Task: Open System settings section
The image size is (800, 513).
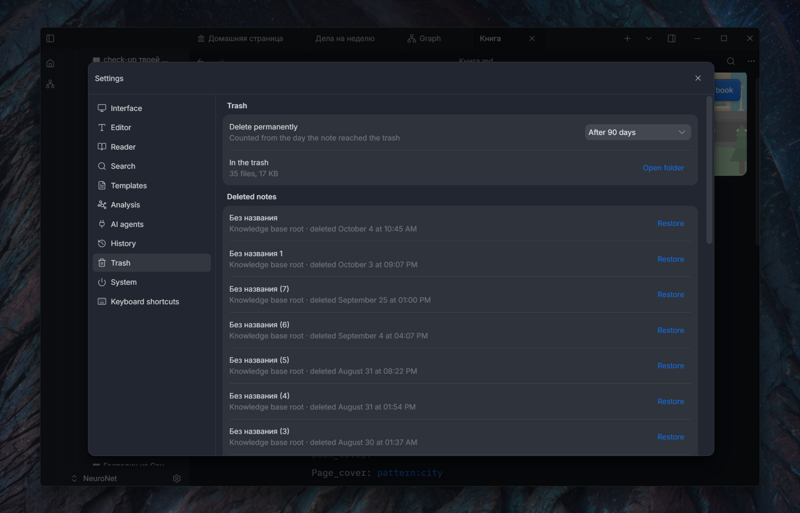Action: 152,282
